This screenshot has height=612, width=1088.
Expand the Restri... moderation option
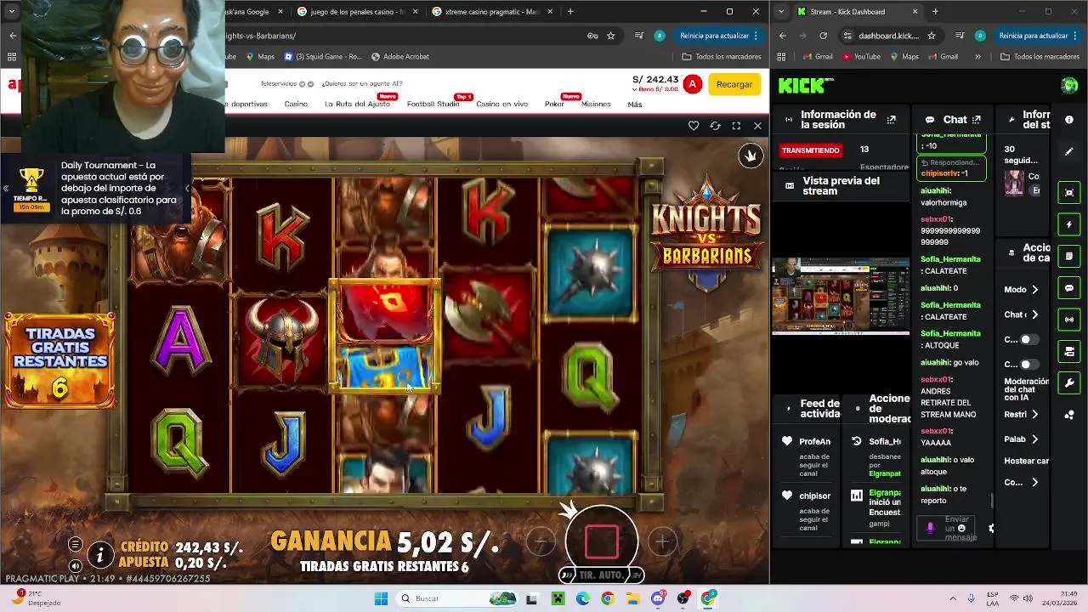pyautogui.click(x=1022, y=415)
